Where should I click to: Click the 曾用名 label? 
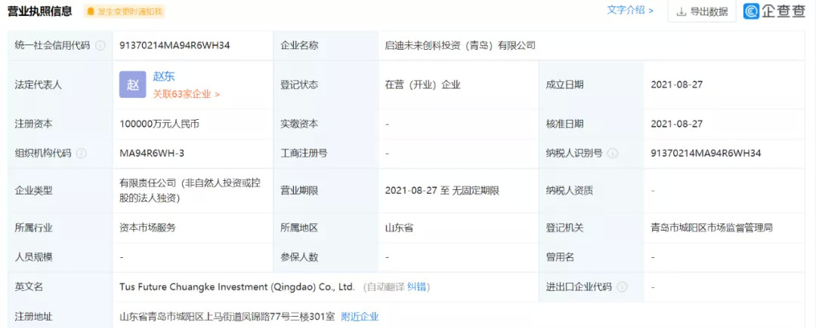pos(560,257)
